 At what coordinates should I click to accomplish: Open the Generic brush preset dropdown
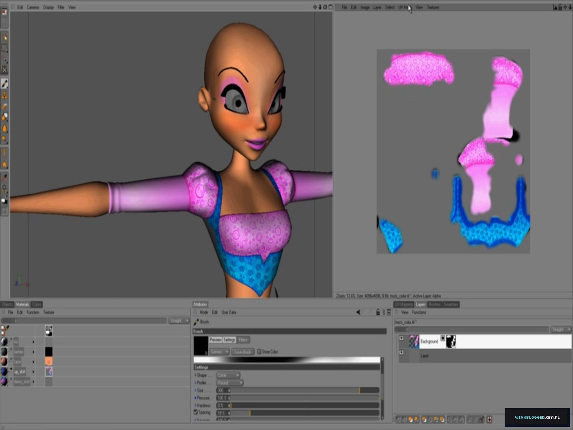coord(219,352)
